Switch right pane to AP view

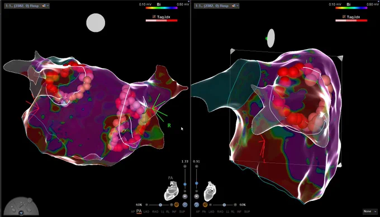pyautogui.click(x=198, y=211)
